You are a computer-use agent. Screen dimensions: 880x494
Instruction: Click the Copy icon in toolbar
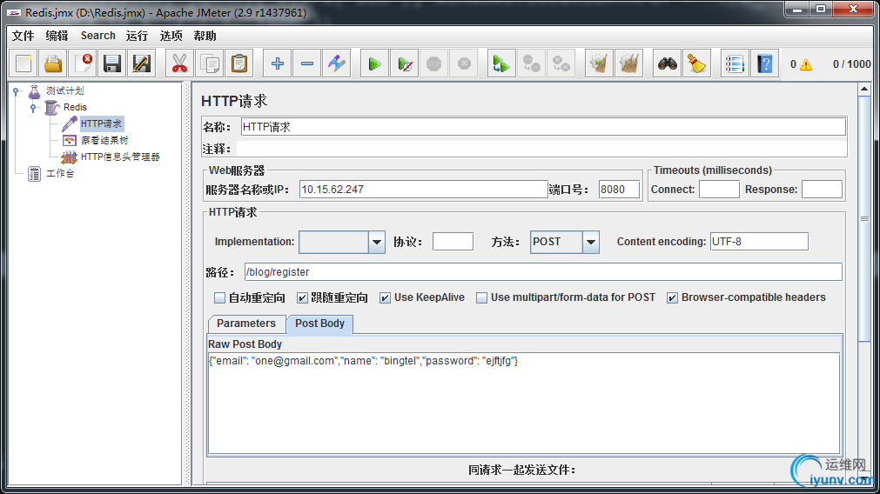click(209, 63)
